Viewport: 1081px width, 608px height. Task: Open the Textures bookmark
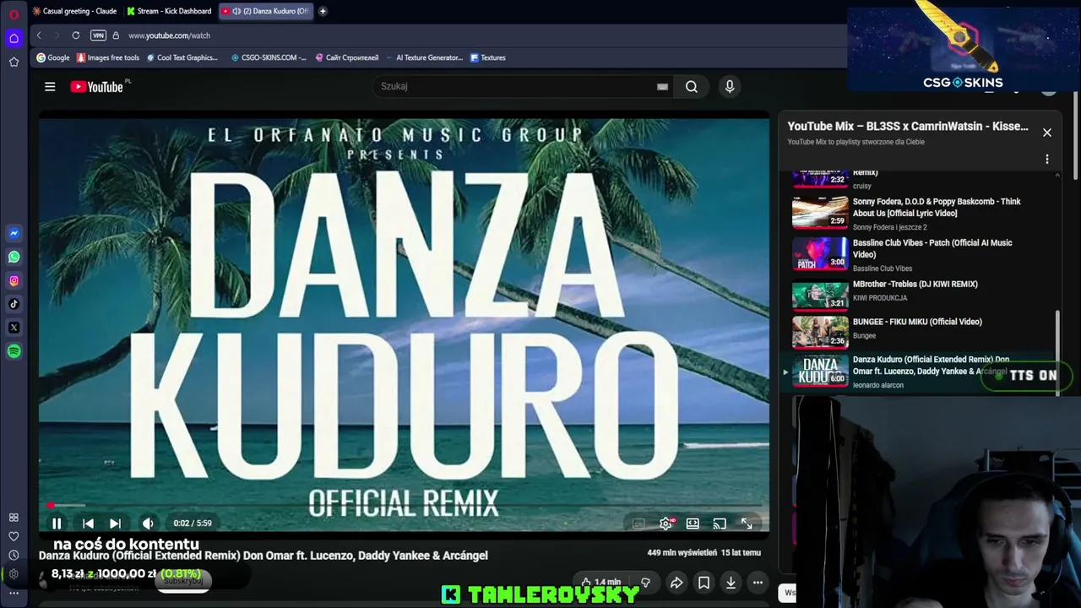point(488,57)
